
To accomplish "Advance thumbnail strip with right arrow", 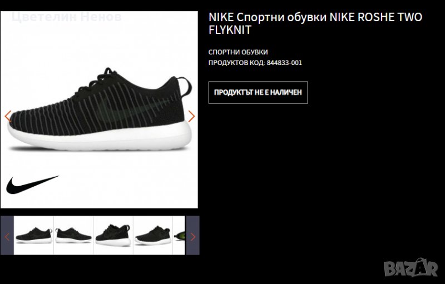I will 192,236.
